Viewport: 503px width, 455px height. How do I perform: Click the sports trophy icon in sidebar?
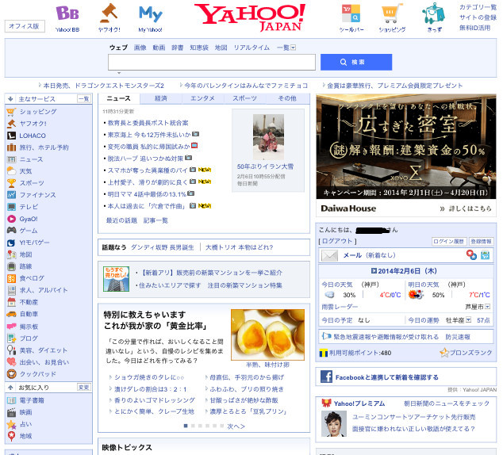click(x=11, y=182)
